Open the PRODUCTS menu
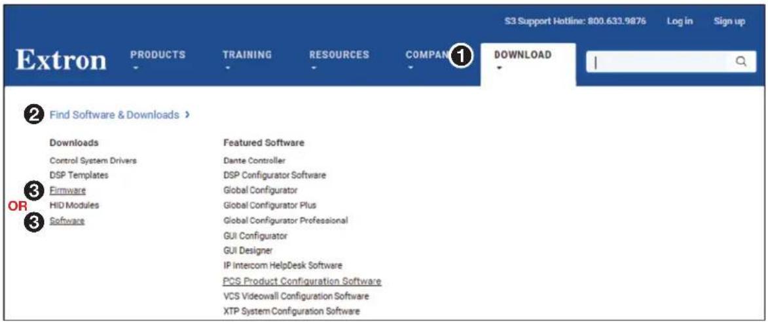 pyautogui.click(x=158, y=55)
